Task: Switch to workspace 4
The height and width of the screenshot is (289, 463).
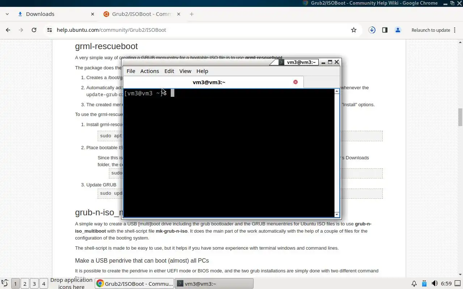Action: [43, 284]
